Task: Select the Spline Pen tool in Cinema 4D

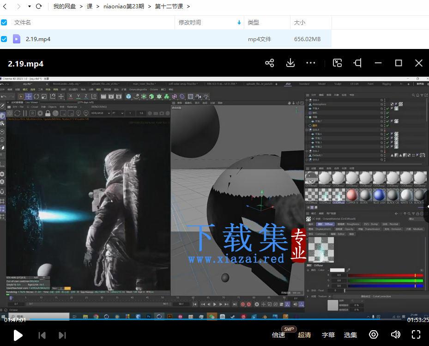Action: tap(136, 97)
